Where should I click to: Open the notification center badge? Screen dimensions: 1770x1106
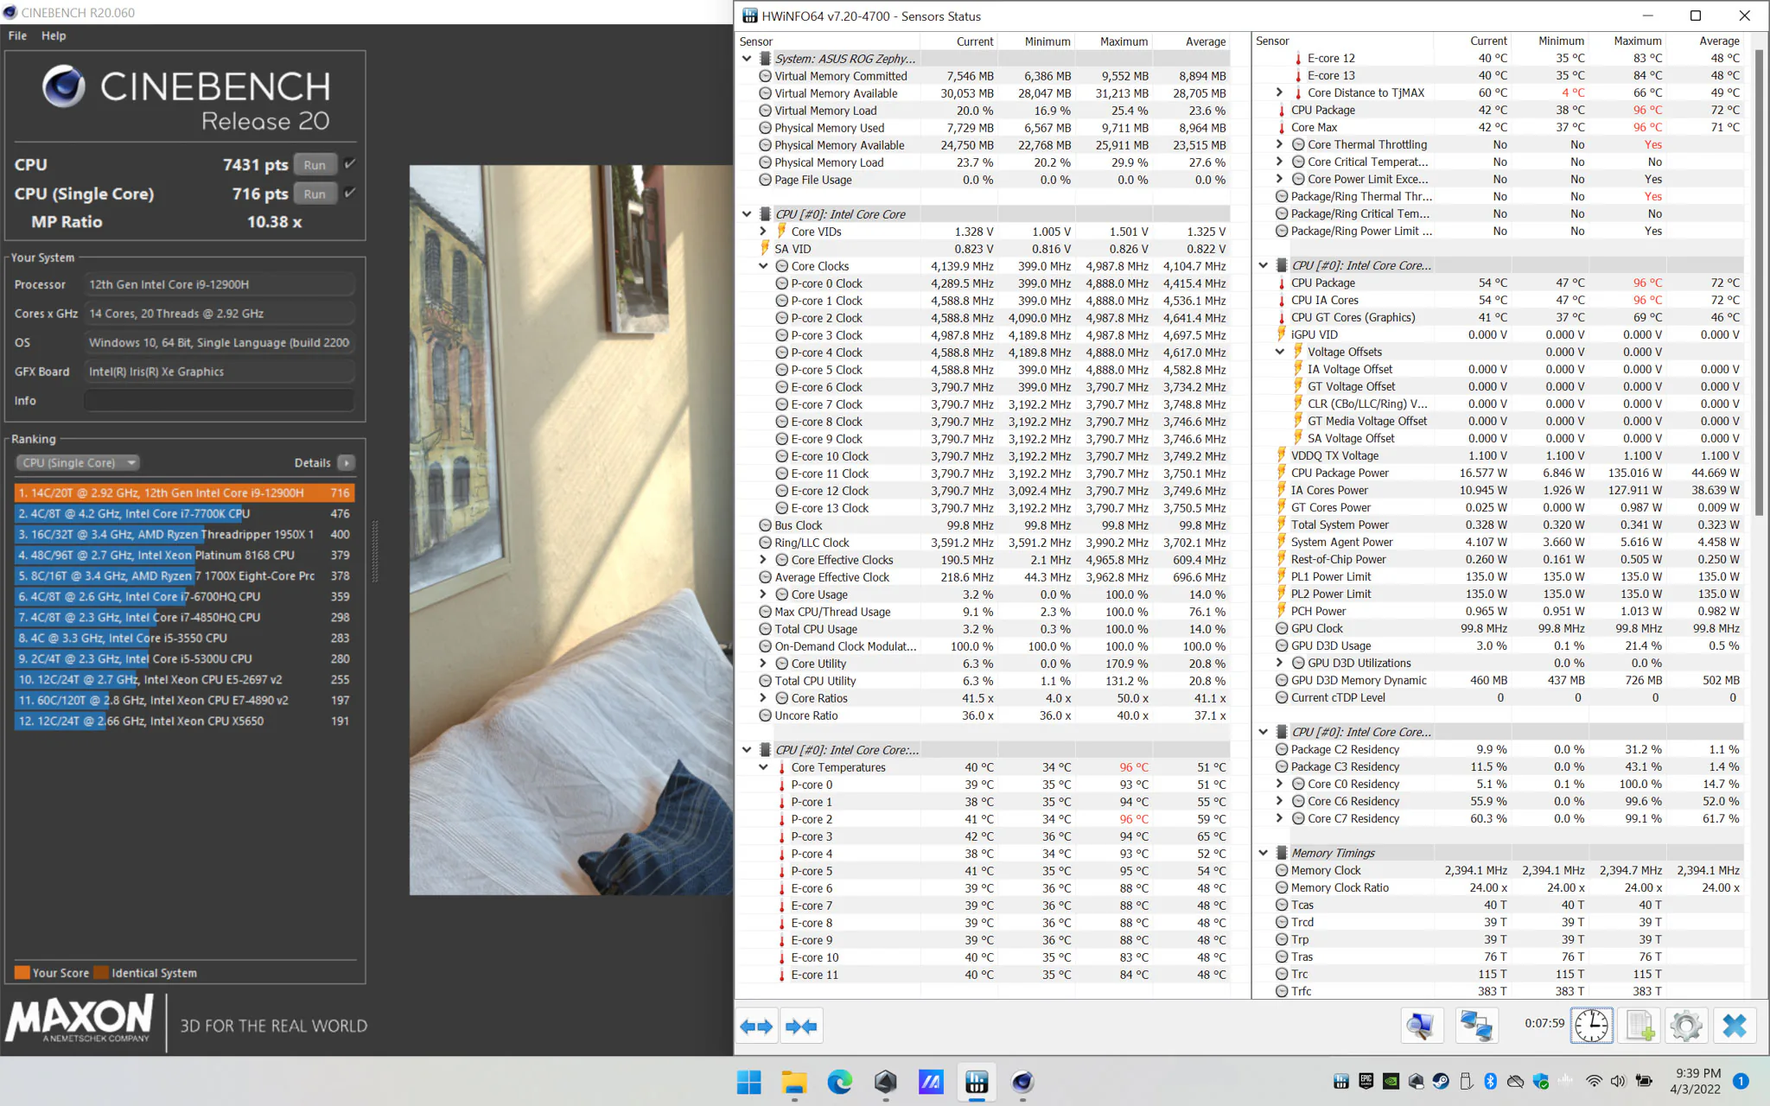[1741, 1081]
